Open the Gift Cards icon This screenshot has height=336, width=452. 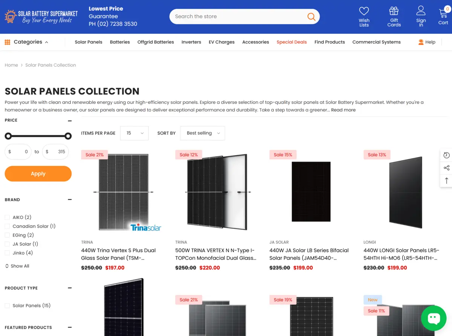[394, 11]
